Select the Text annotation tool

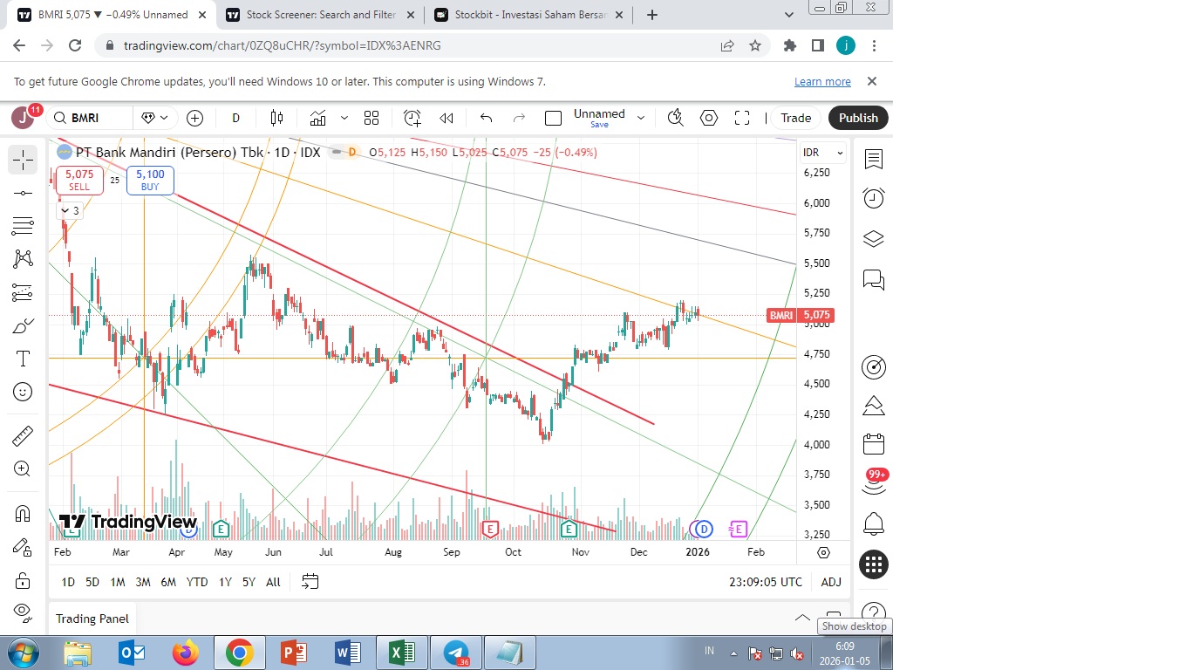tap(23, 359)
